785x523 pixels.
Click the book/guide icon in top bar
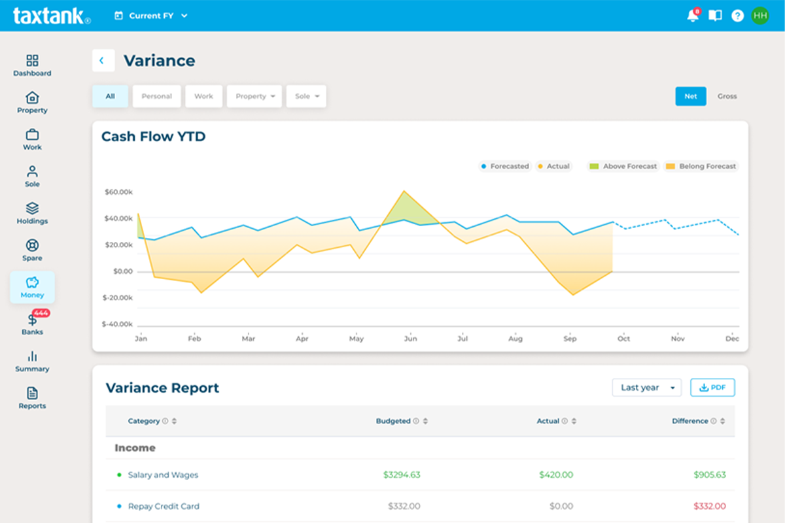click(x=714, y=15)
